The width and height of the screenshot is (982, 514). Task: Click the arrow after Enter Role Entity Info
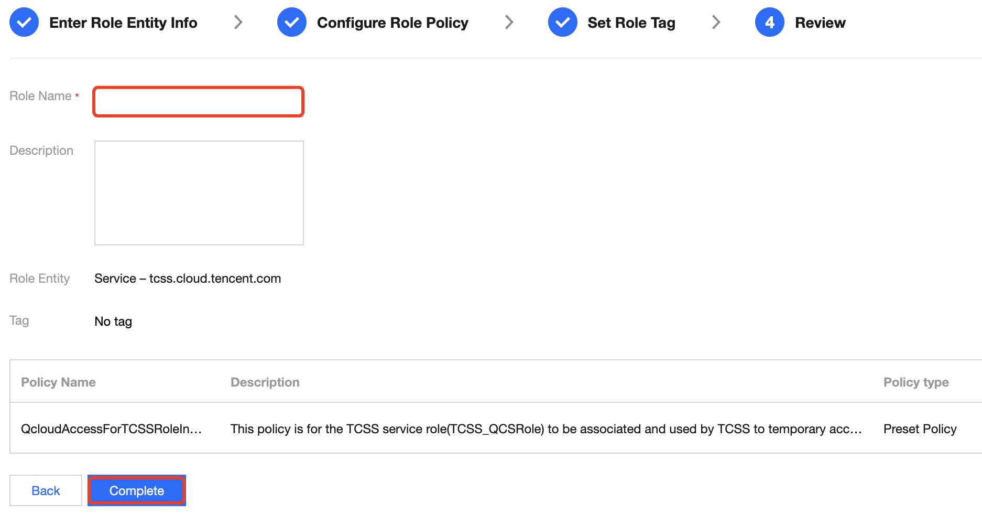coord(238,22)
